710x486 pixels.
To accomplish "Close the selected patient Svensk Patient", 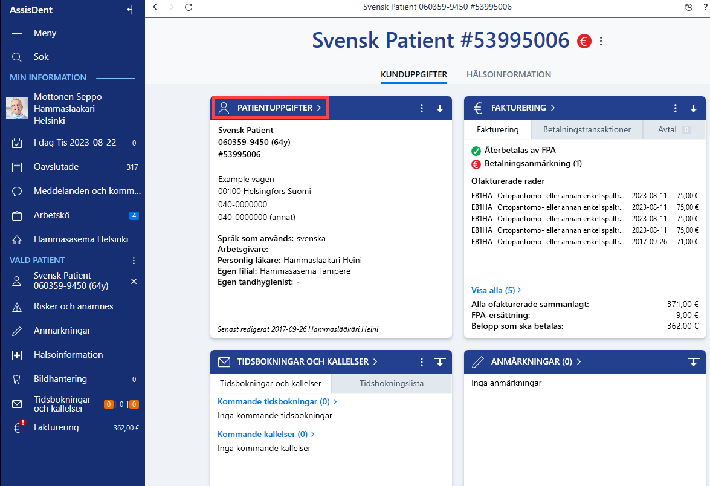I will (x=134, y=281).
